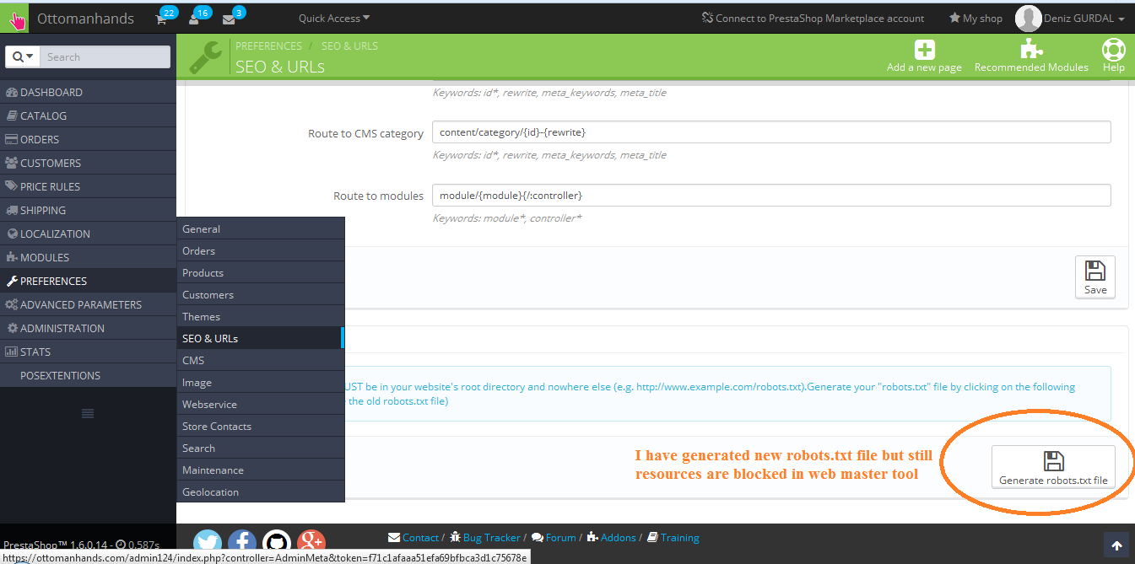Open the messages envelope notification icon
The width and height of the screenshot is (1135, 564).
[228, 19]
